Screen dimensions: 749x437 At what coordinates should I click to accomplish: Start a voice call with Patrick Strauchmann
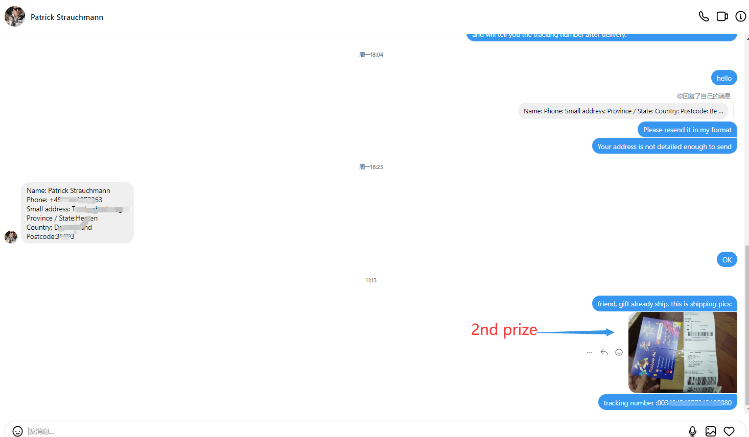[704, 16]
